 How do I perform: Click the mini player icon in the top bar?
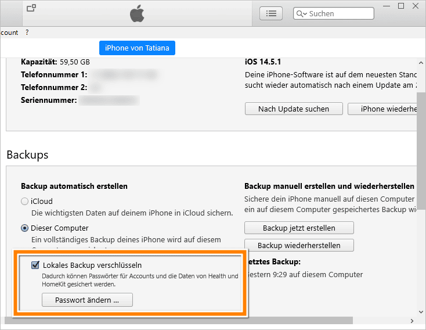[x=31, y=8]
